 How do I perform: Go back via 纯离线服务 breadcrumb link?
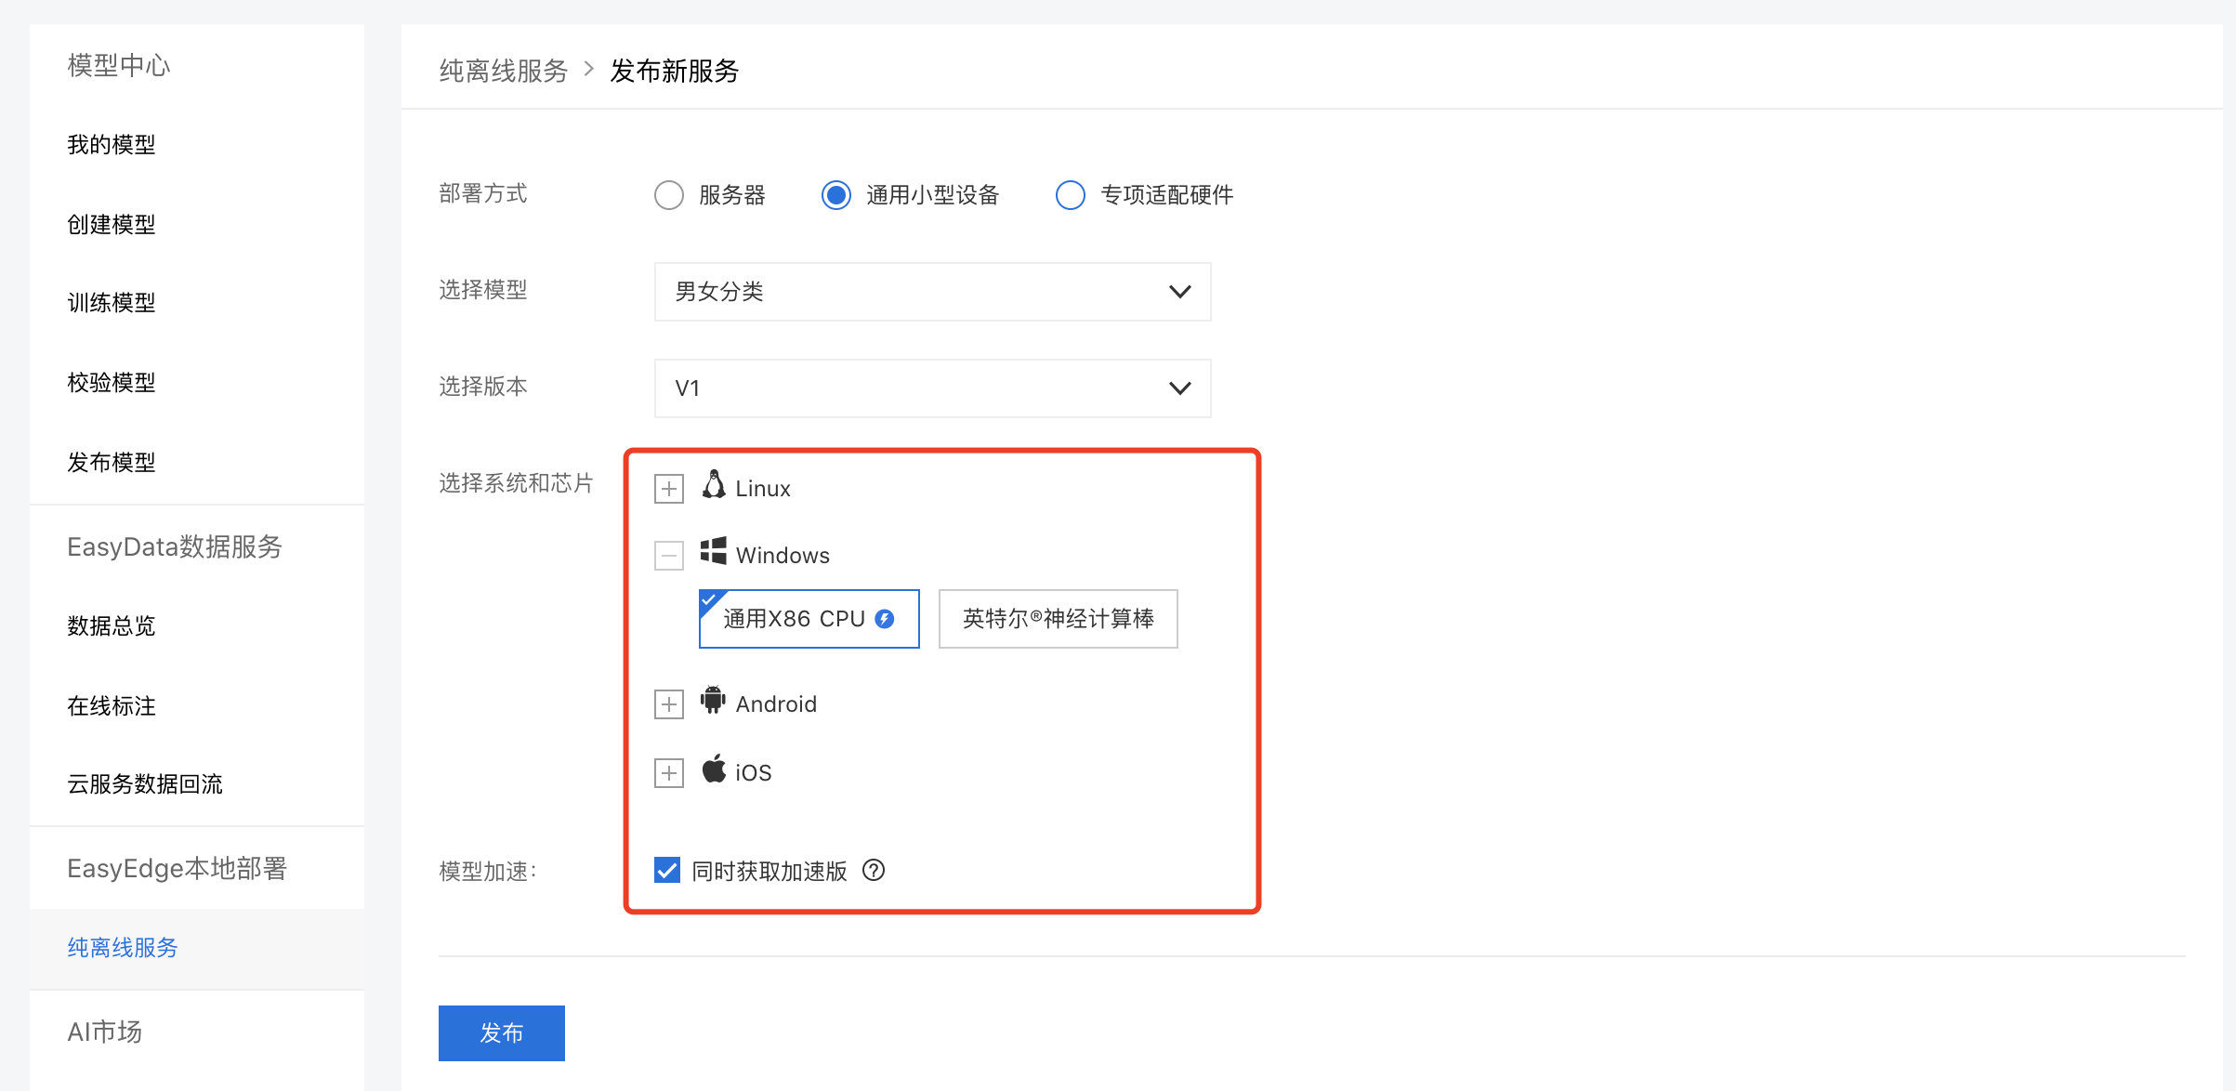tap(504, 71)
